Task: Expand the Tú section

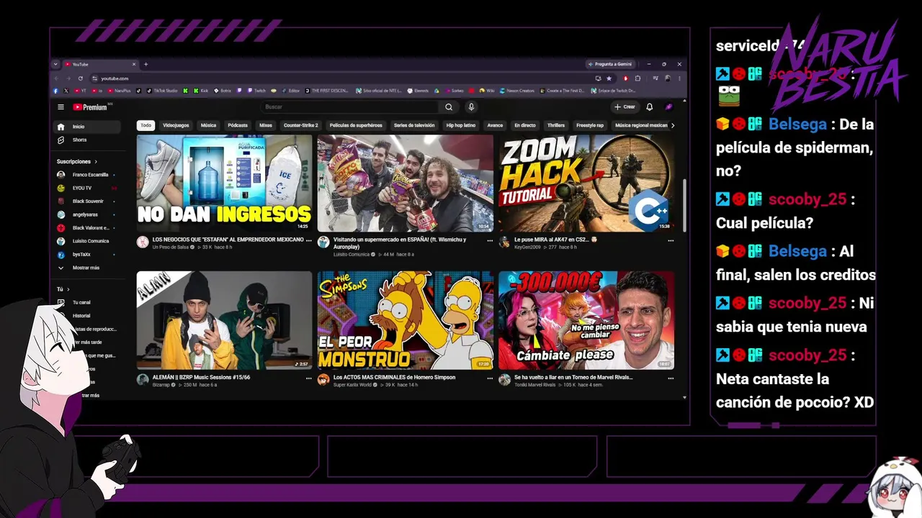Action: [x=63, y=289]
